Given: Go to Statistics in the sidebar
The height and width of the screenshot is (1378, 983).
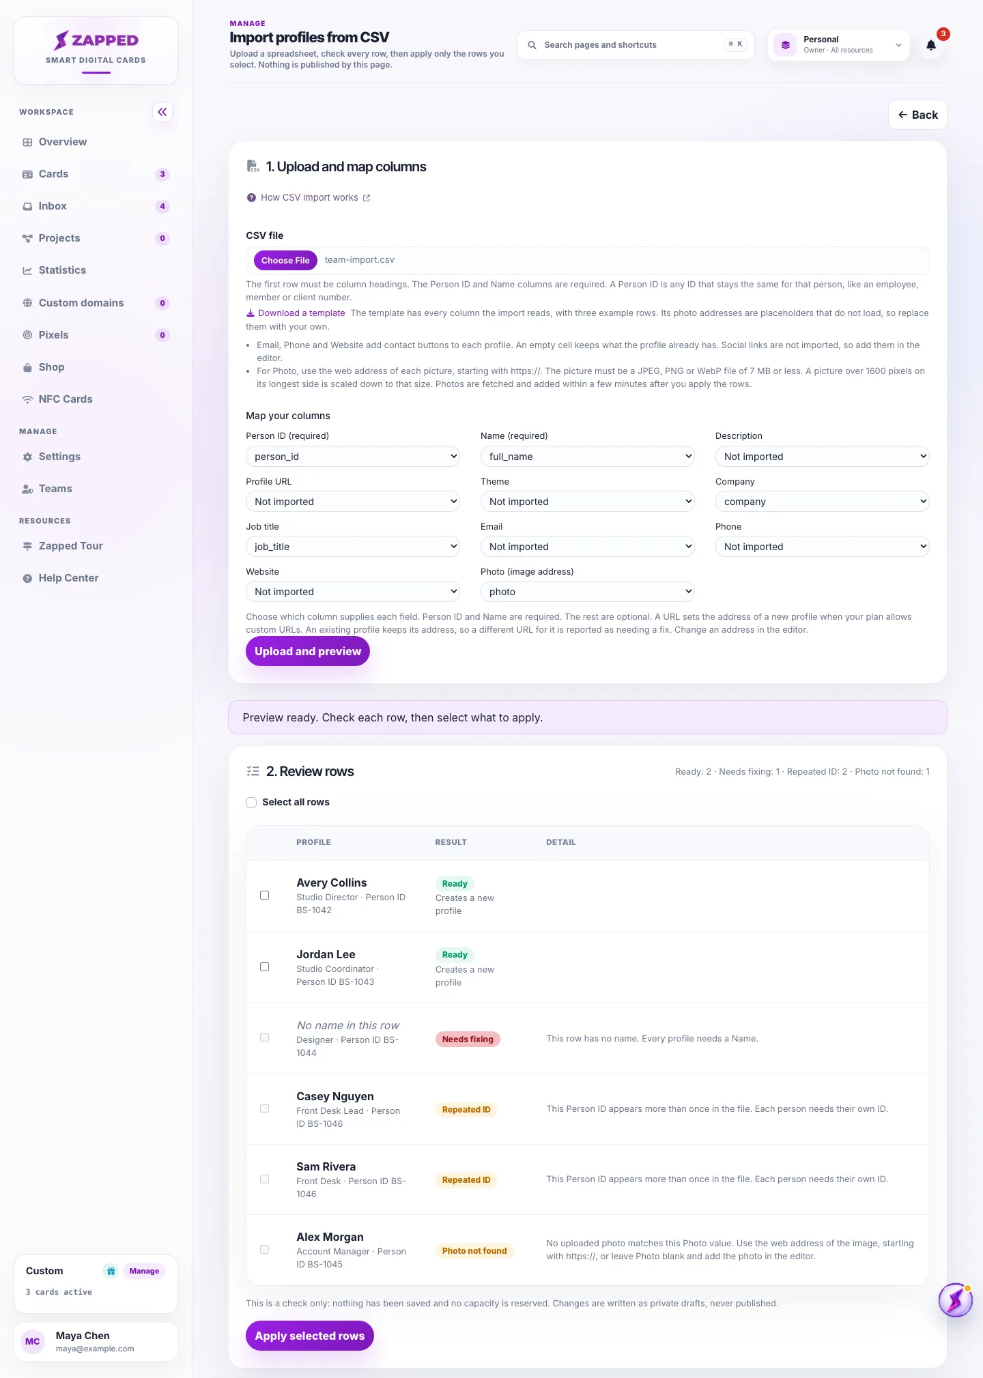Looking at the screenshot, I should [x=62, y=270].
